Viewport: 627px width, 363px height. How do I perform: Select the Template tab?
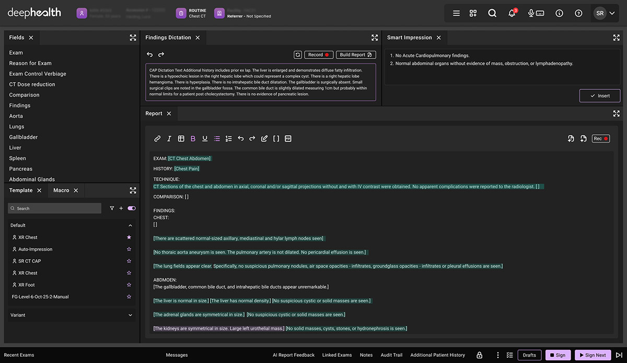click(x=21, y=191)
